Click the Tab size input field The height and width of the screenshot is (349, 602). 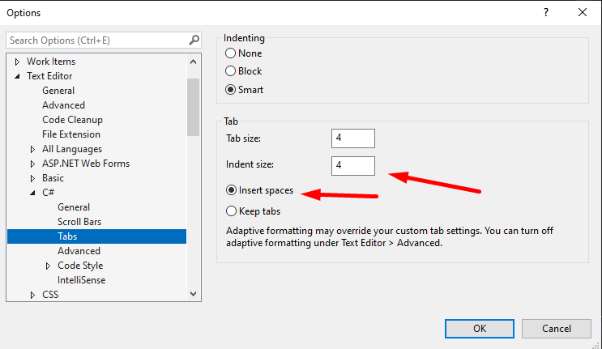pyautogui.click(x=352, y=138)
